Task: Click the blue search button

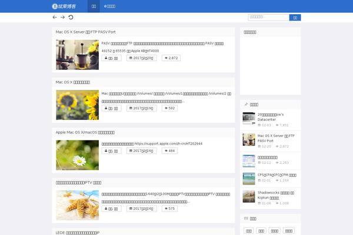Action: tap(295, 18)
